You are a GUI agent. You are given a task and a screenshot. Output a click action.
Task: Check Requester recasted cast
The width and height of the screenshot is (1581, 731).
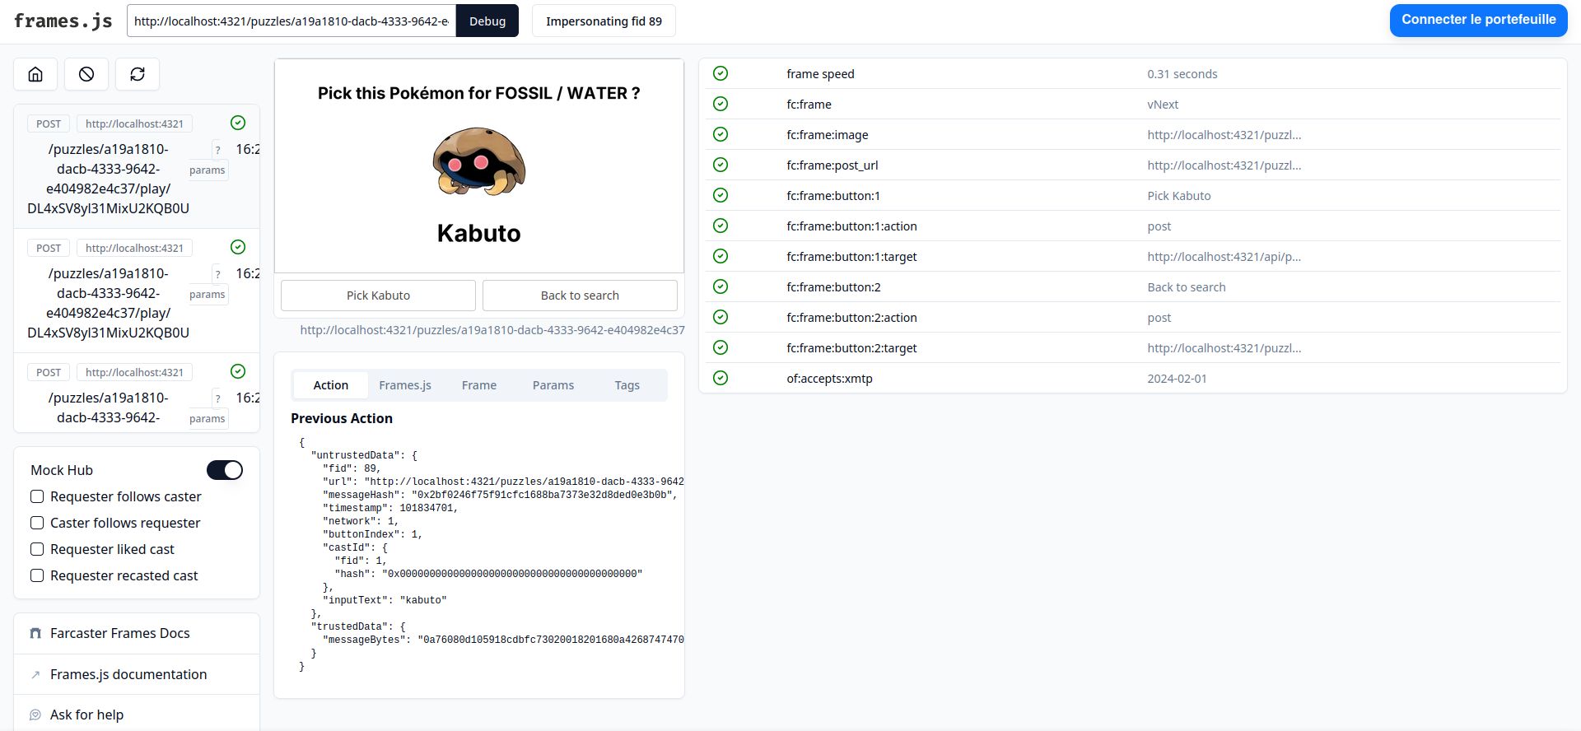(x=37, y=575)
